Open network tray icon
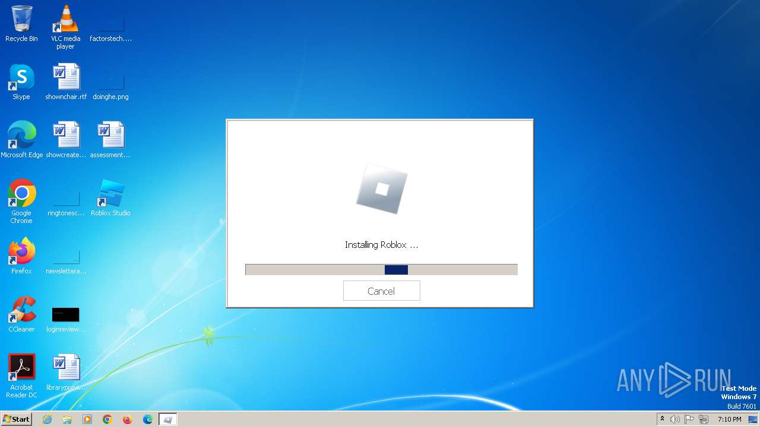 [x=704, y=419]
